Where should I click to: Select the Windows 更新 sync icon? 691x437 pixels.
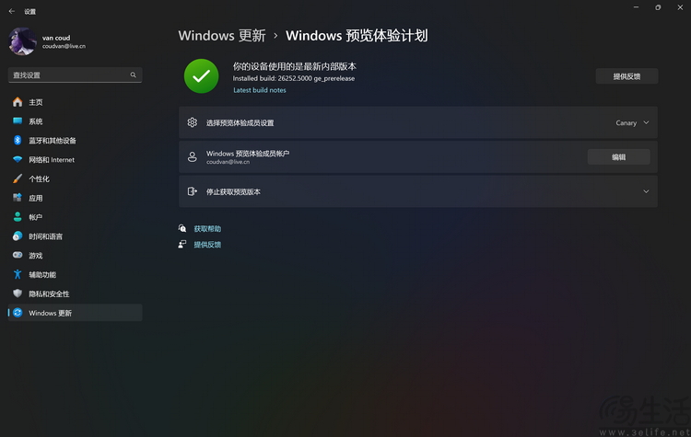click(x=18, y=313)
